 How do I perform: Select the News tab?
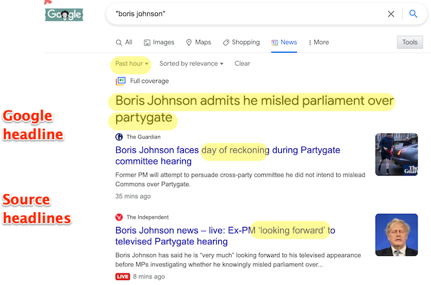click(x=285, y=43)
